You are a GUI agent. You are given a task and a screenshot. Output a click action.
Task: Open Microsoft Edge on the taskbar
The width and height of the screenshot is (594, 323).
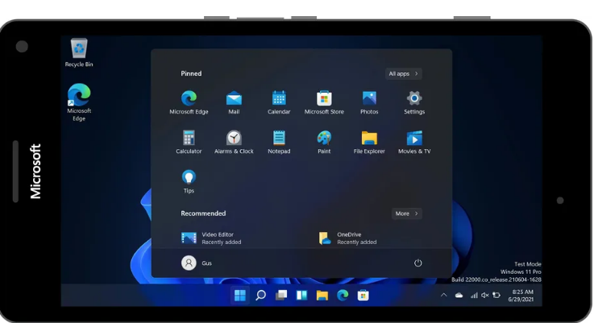pos(343,295)
